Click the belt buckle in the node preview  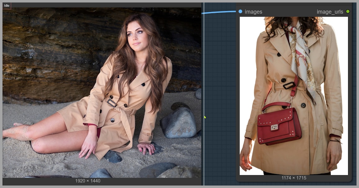click(x=289, y=85)
